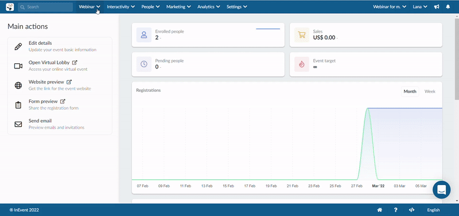Viewport: 459px width, 216px height.
Task: Click the megaphone announcements icon
Action: pyautogui.click(x=437, y=7)
